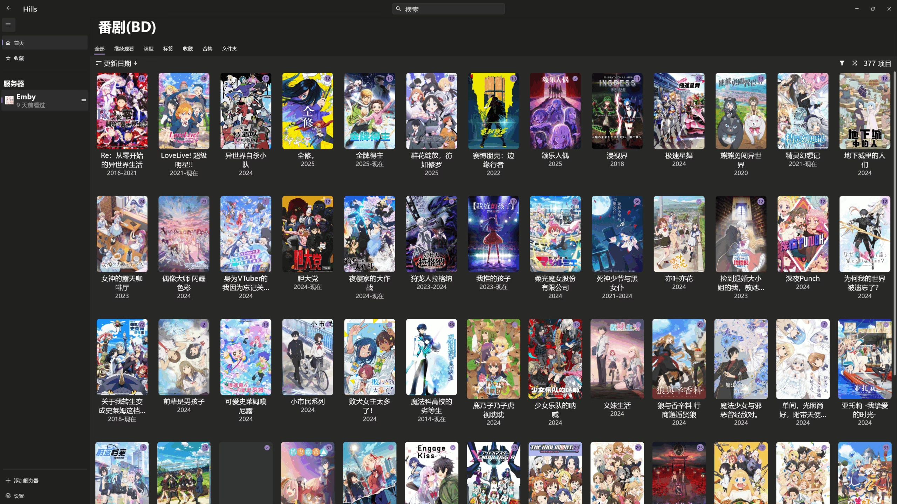Open the 极速星舞 poster
Viewport: 897px width, 504px height.
(x=679, y=111)
